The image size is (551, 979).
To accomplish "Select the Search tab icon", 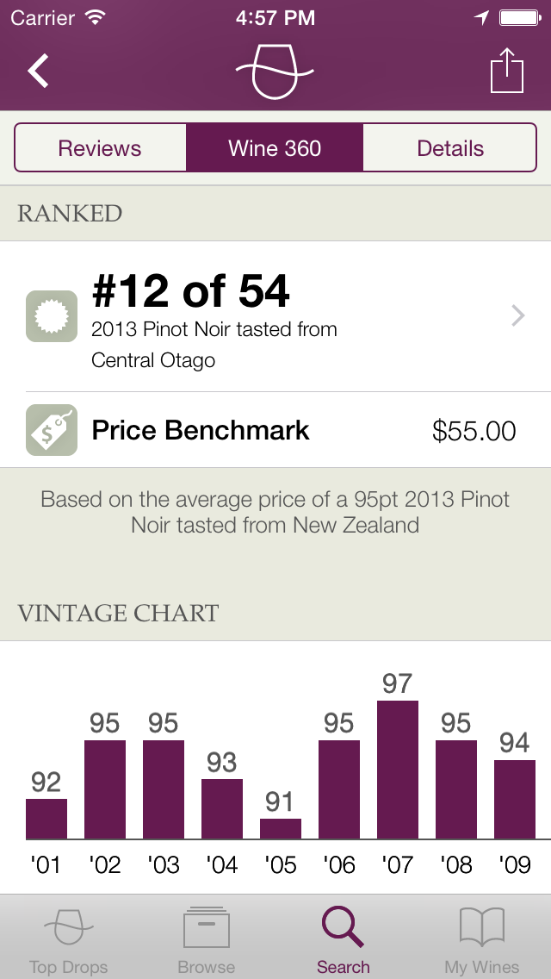I will coord(343,929).
